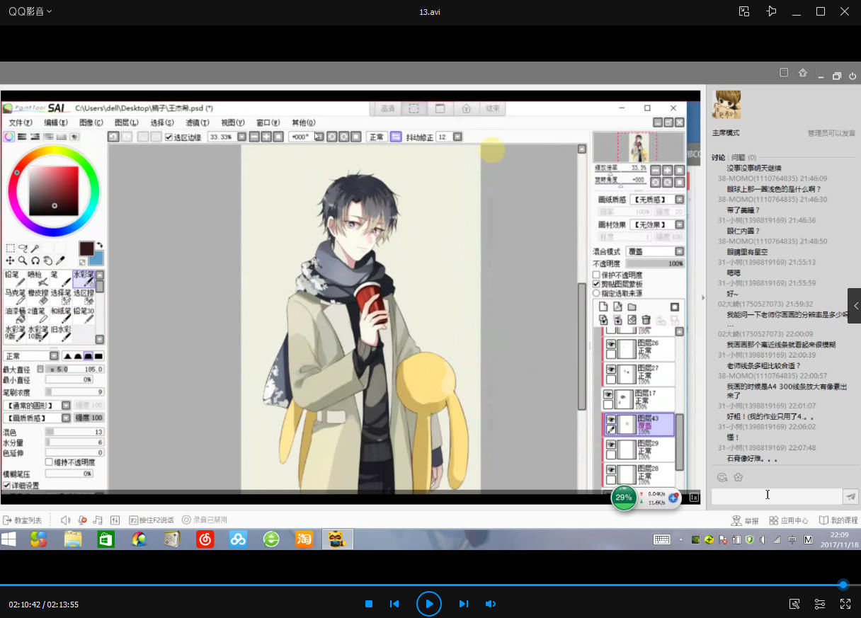This screenshot has width=861, height=618.
Task: Open player settings sliders icon
Action: pyautogui.click(x=820, y=604)
